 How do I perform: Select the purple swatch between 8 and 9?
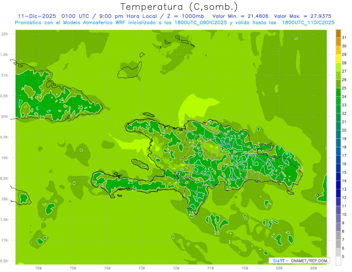pyautogui.click(x=338, y=227)
